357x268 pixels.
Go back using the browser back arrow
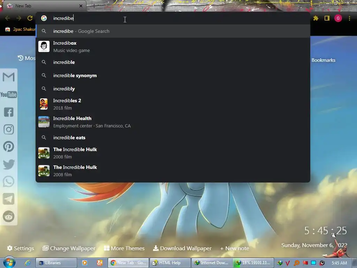[8, 18]
